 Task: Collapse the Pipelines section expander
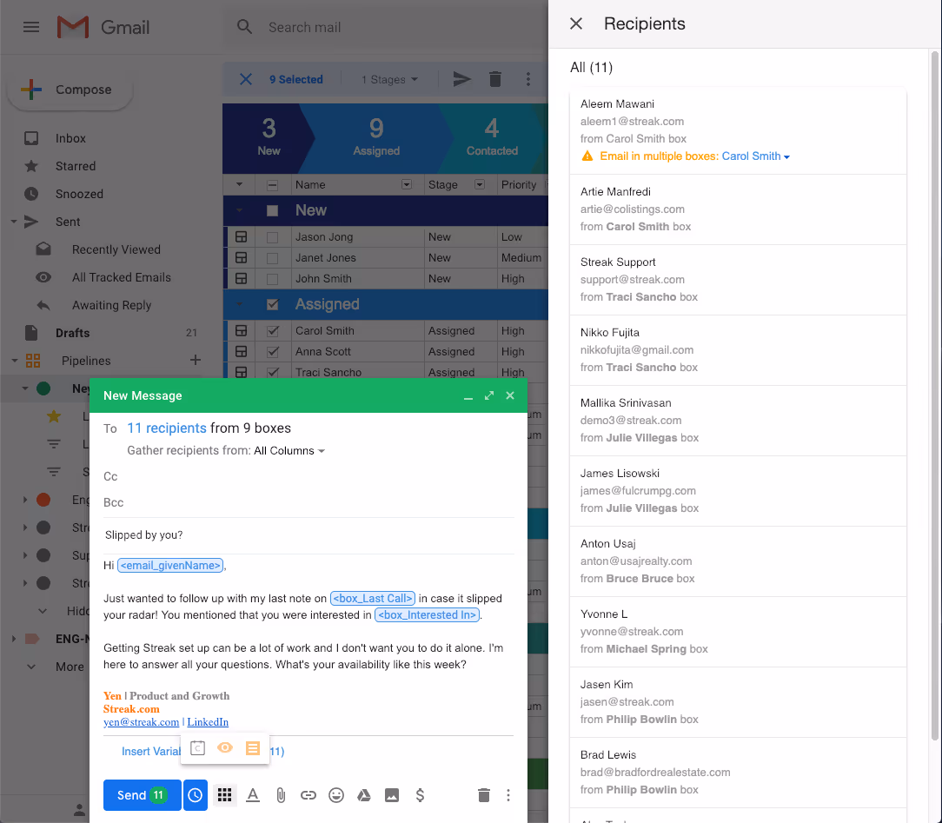click(x=15, y=361)
